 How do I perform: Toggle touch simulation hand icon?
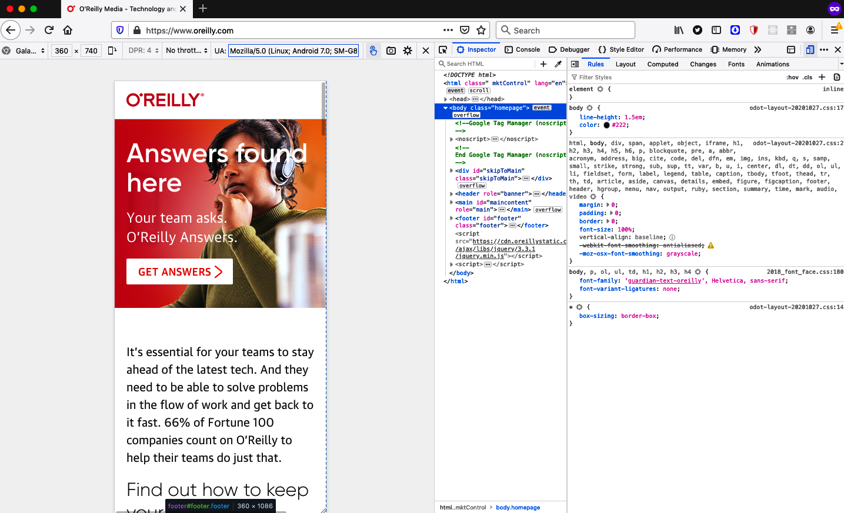[373, 51]
